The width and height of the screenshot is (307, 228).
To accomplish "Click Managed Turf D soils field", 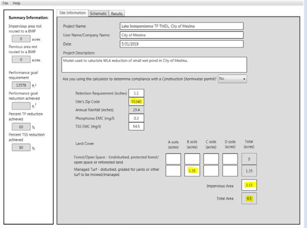I will coord(230,170).
